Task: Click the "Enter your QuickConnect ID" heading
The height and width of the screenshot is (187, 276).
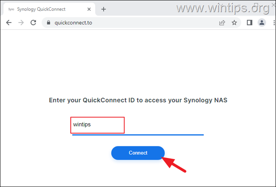Action: click(x=138, y=100)
